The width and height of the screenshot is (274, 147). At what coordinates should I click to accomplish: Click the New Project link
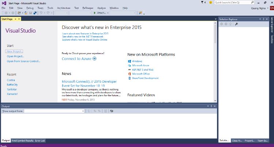[x=15, y=52]
